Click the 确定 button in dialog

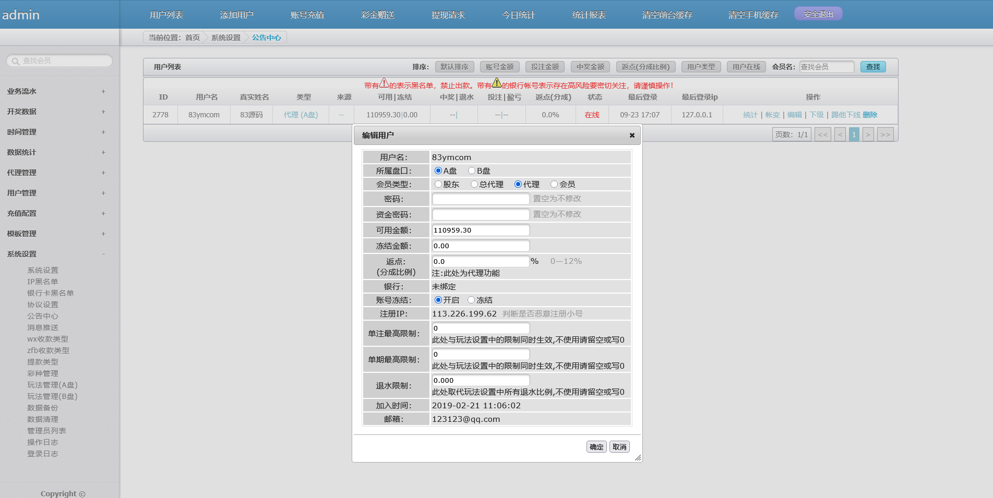(x=596, y=447)
